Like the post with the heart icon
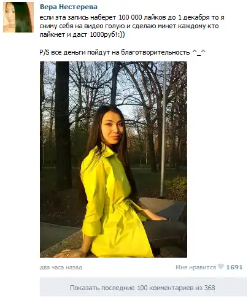251x300 pixels. click(221, 266)
